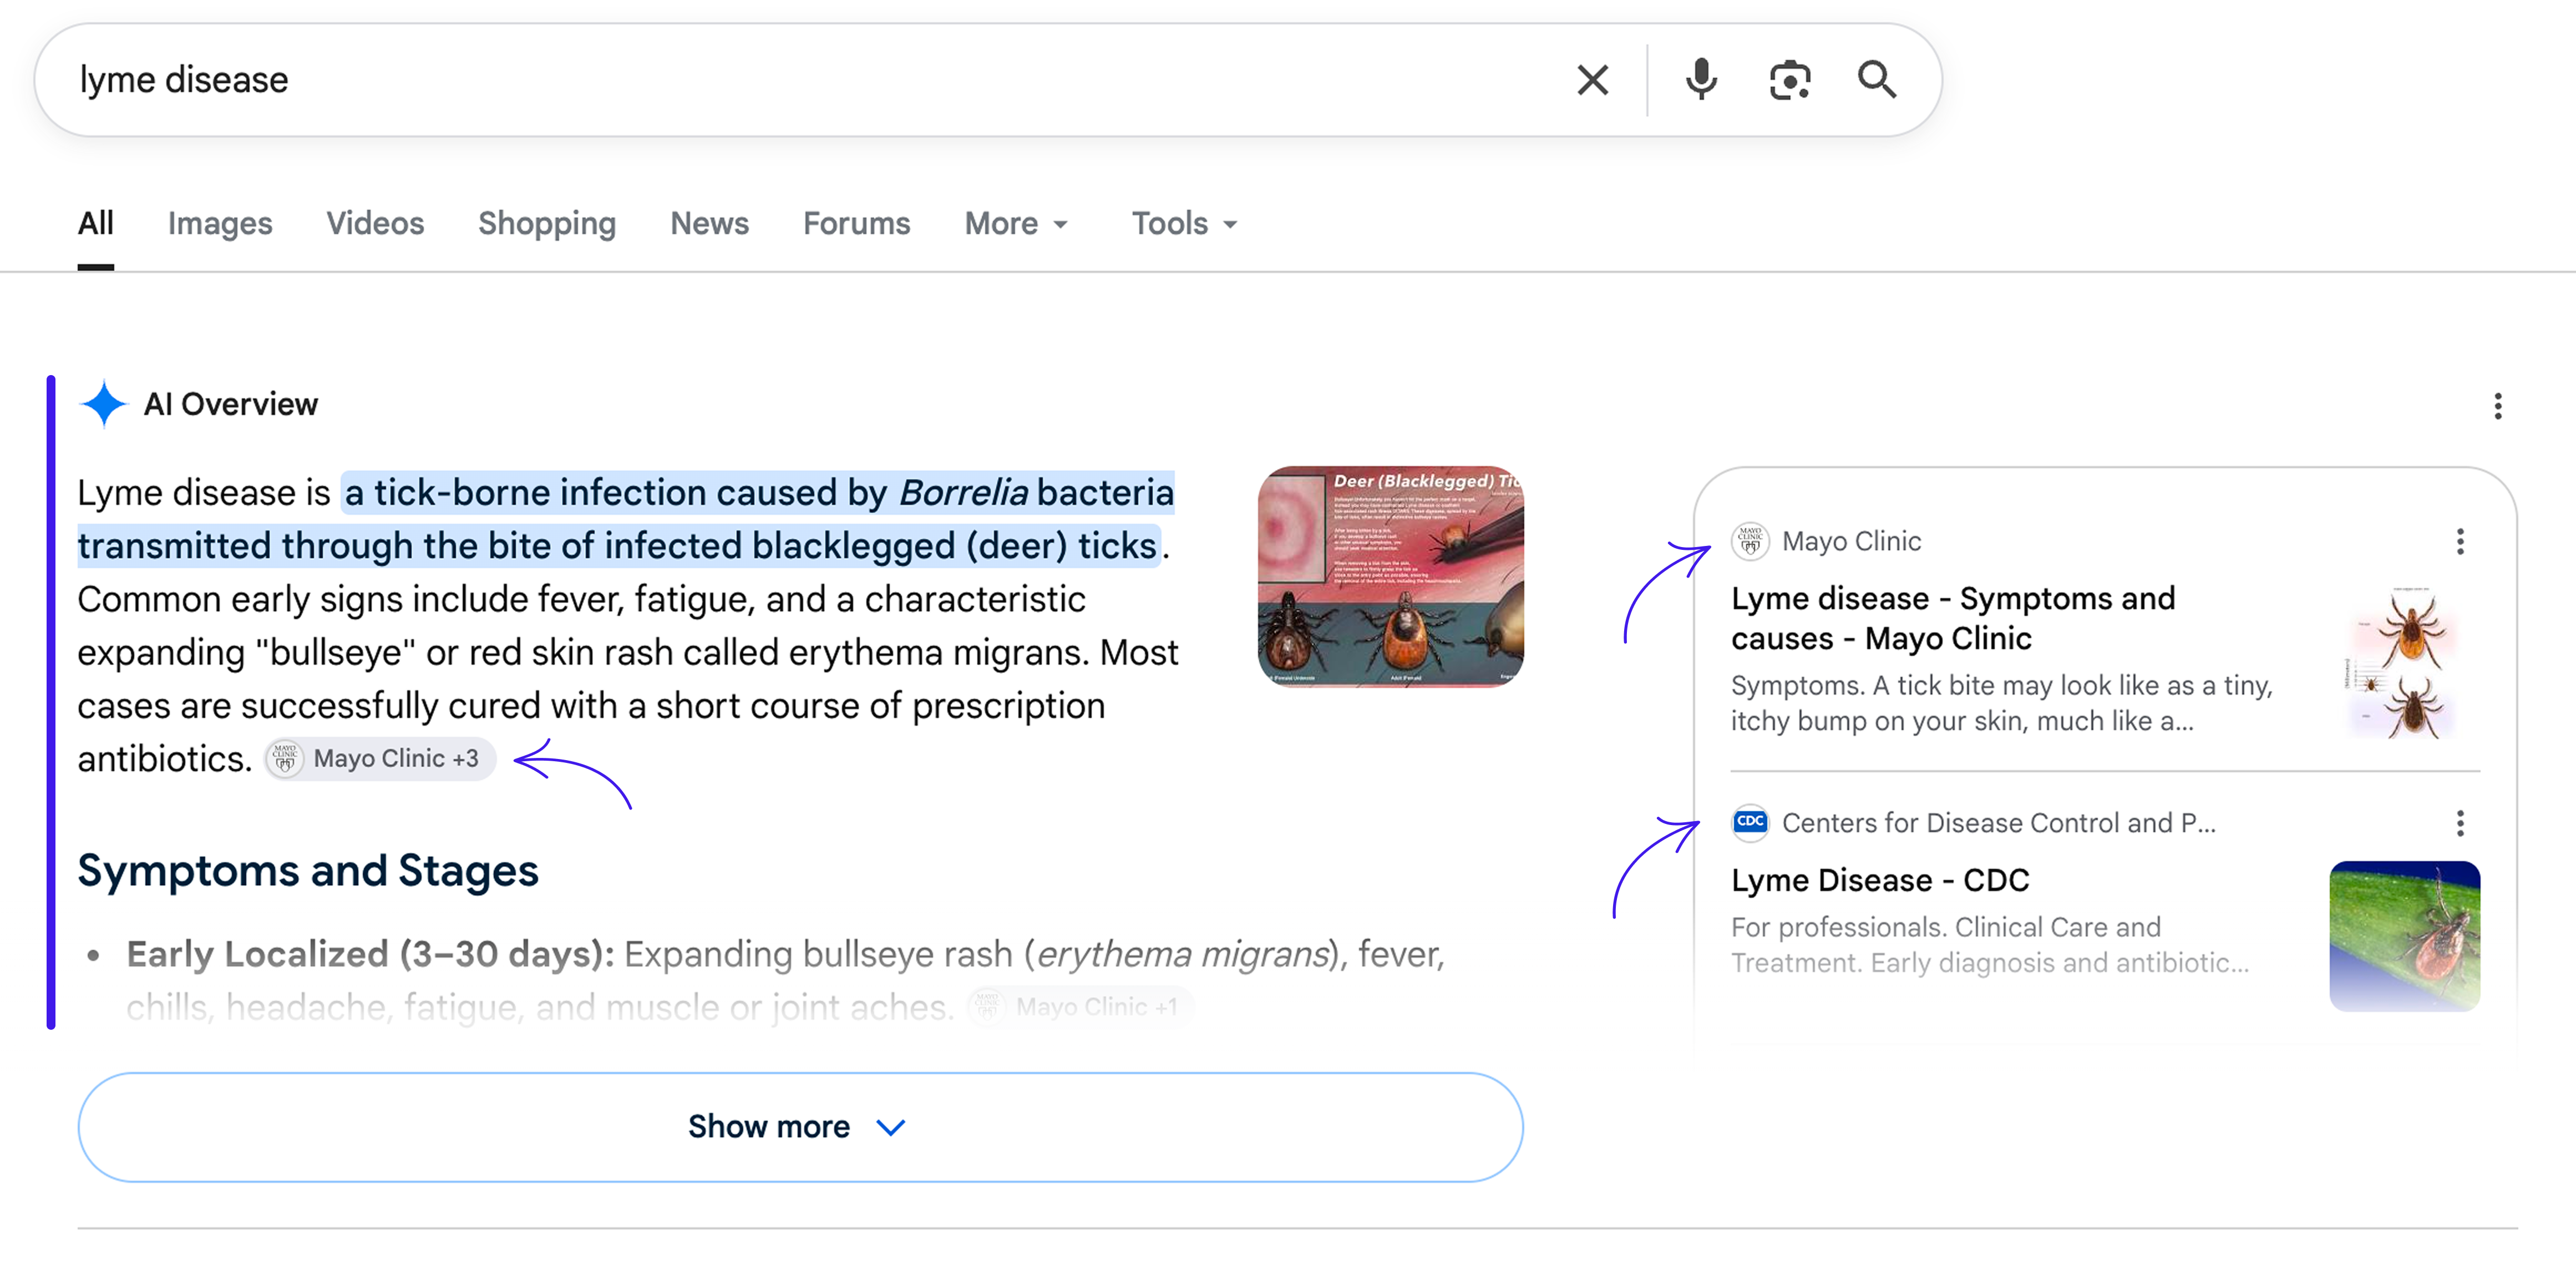Screen dimensions: 2576x1265
Task: Click the magnifying glass search icon
Action: click(1877, 80)
